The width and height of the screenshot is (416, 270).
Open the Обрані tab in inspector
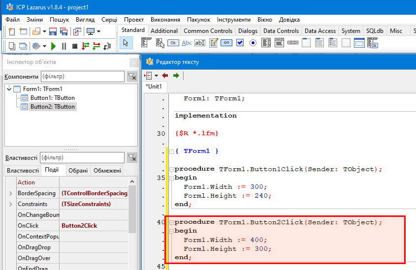[x=78, y=170]
